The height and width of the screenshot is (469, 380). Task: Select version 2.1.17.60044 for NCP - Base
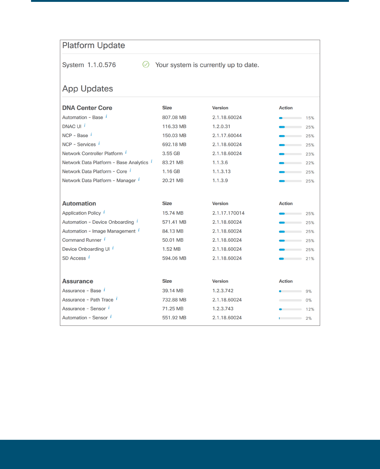[227, 135]
